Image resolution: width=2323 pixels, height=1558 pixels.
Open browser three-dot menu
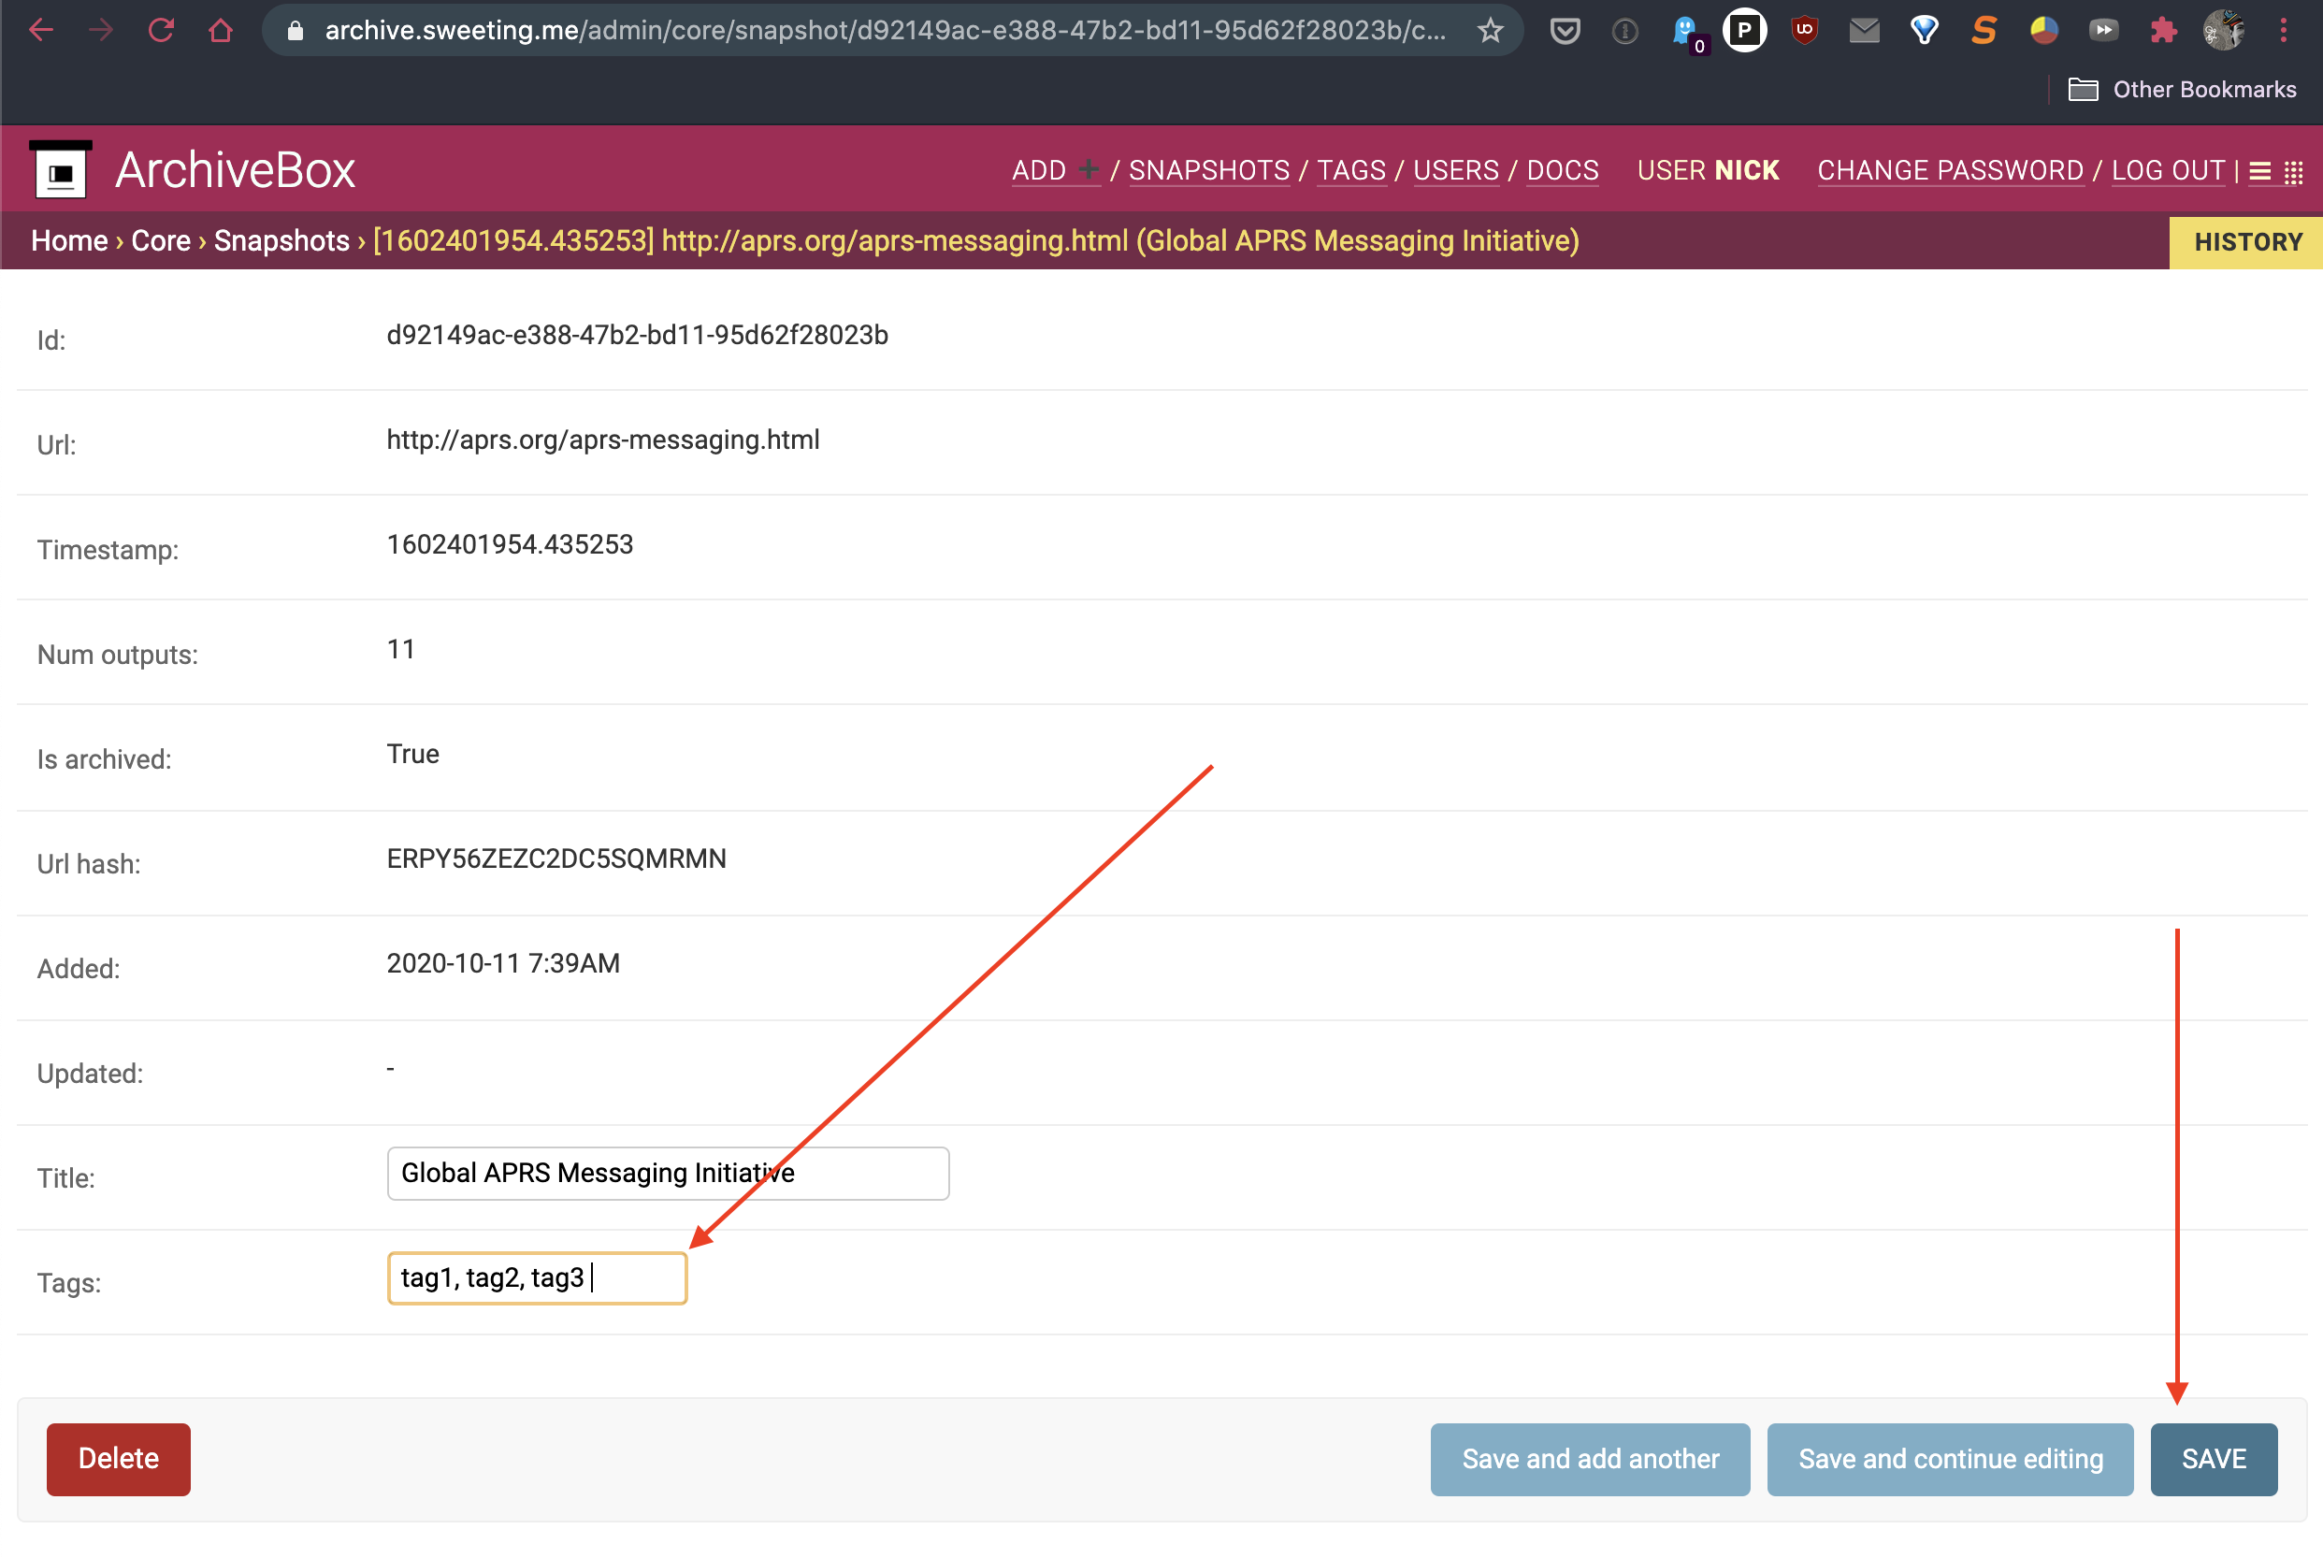tap(2284, 31)
